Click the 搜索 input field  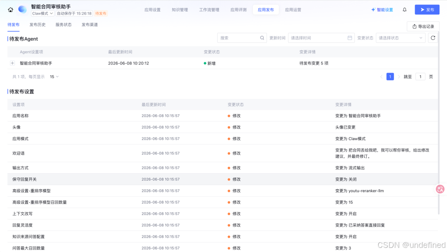point(242,38)
